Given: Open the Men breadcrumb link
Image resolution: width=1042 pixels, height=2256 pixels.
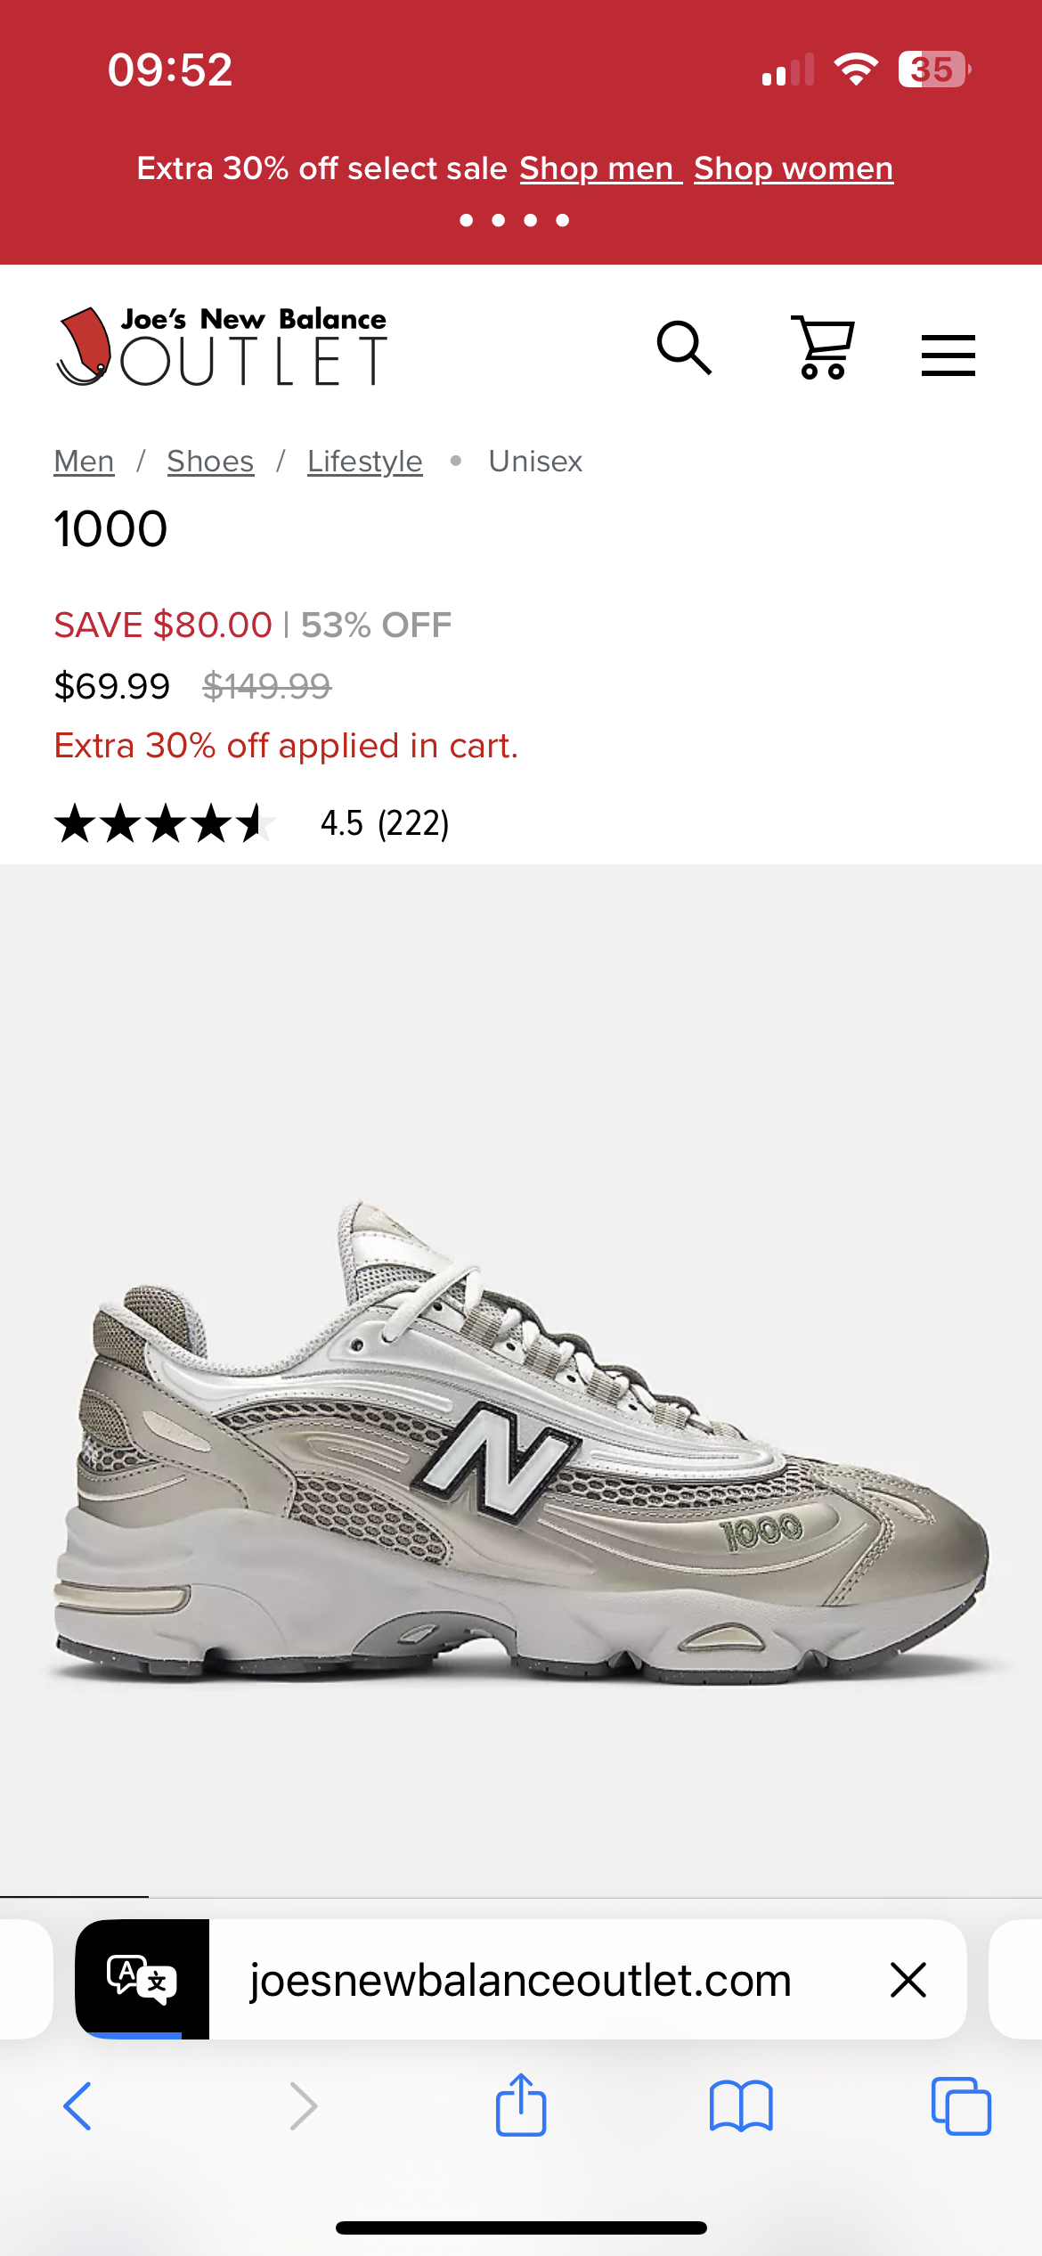Looking at the screenshot, I should click(84, 462).
